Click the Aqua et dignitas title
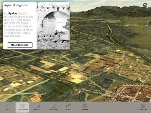Screen dimensions: 151x113 pyautogui.click(x=16, y=5)
